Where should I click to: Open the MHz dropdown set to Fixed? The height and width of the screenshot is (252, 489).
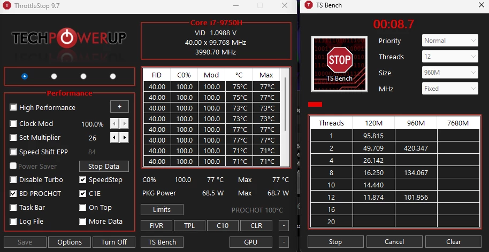(x=450, y=88)
